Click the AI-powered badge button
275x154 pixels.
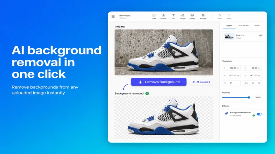click(201, 82)
